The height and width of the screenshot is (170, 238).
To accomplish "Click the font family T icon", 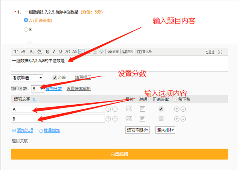I will [x=15, y=52].
